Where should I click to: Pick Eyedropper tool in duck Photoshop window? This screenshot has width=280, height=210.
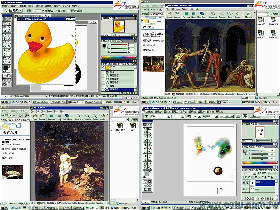click(x=9, y=58)
